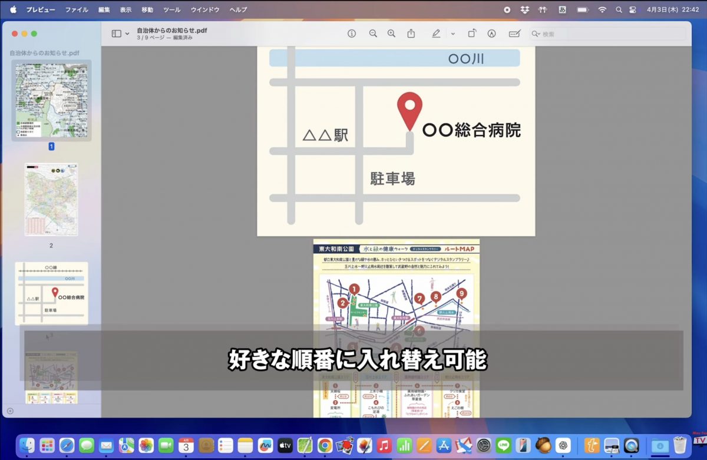Open ChatGPT from the Dock
Viewport: 707px width, 460px height.
(563, 445)
